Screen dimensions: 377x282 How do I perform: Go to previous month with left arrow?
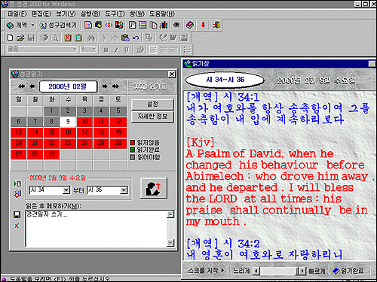pyautogui.click(x=32, y=86)
